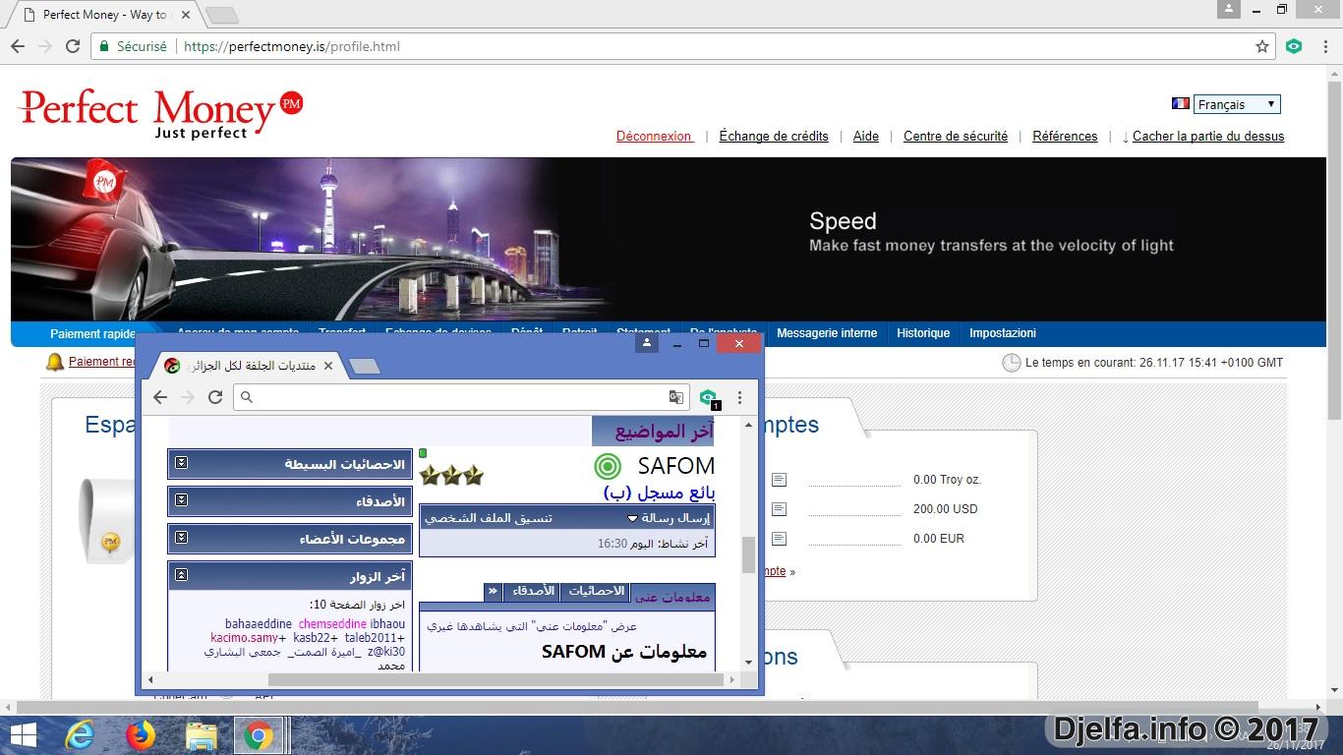Open the popup window's three-dot menu
This screenshot has width=1343, height=755.
click(739, 397)
